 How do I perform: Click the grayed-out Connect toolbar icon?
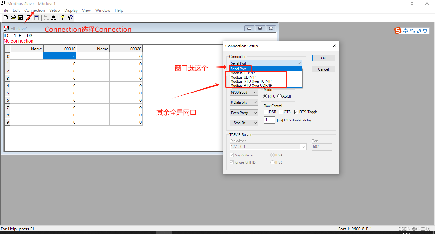(46, 17)
